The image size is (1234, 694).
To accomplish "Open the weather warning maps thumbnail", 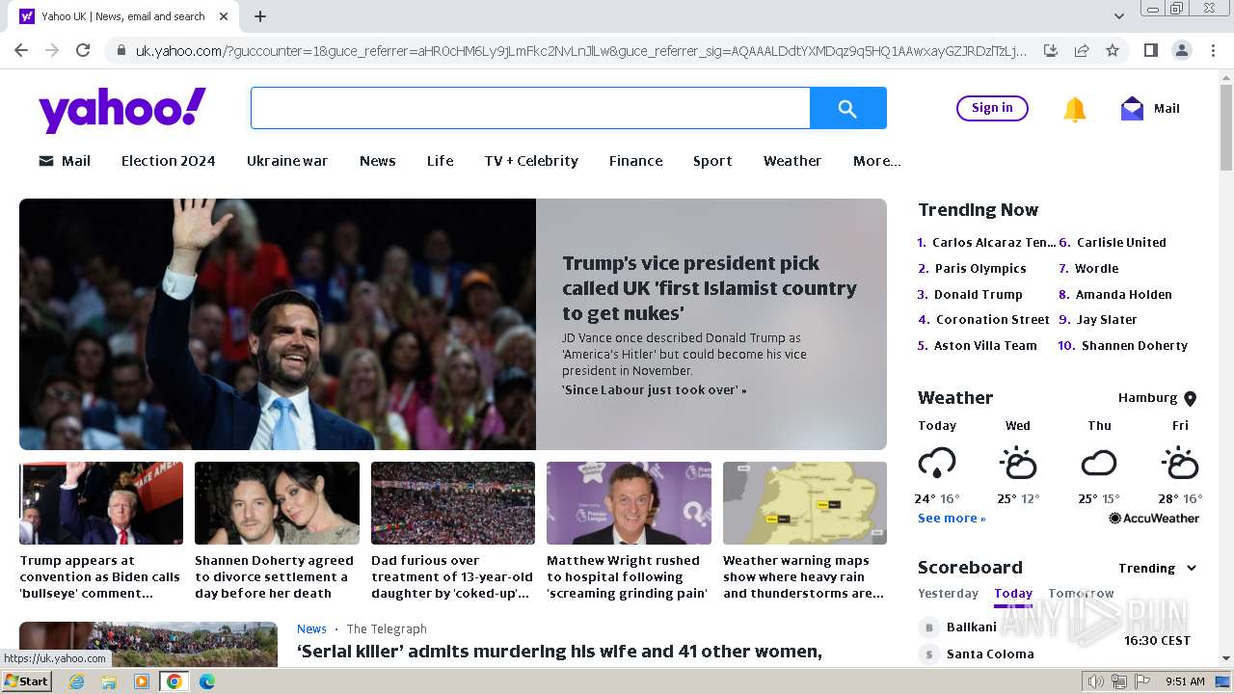I will coord(805,503).
